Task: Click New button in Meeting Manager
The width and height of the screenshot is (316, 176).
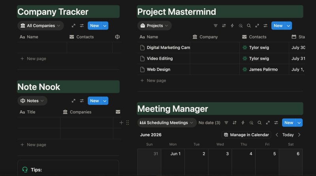Action: pos(289,123)
